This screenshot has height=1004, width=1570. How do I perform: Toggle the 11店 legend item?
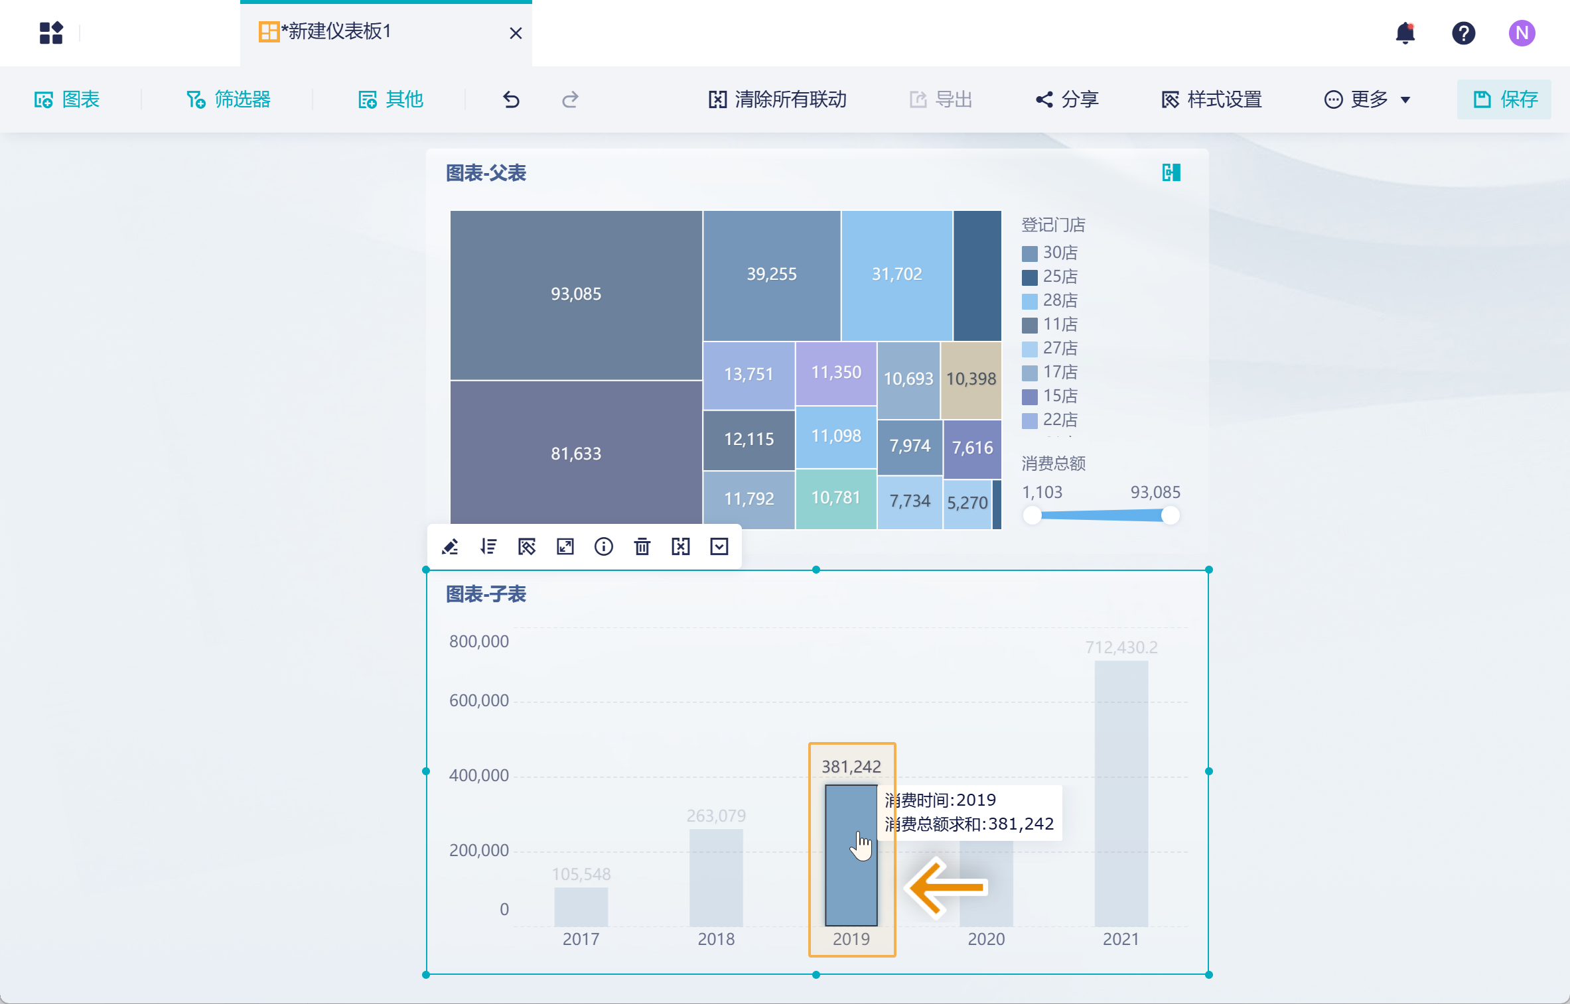pos(1050,324)
